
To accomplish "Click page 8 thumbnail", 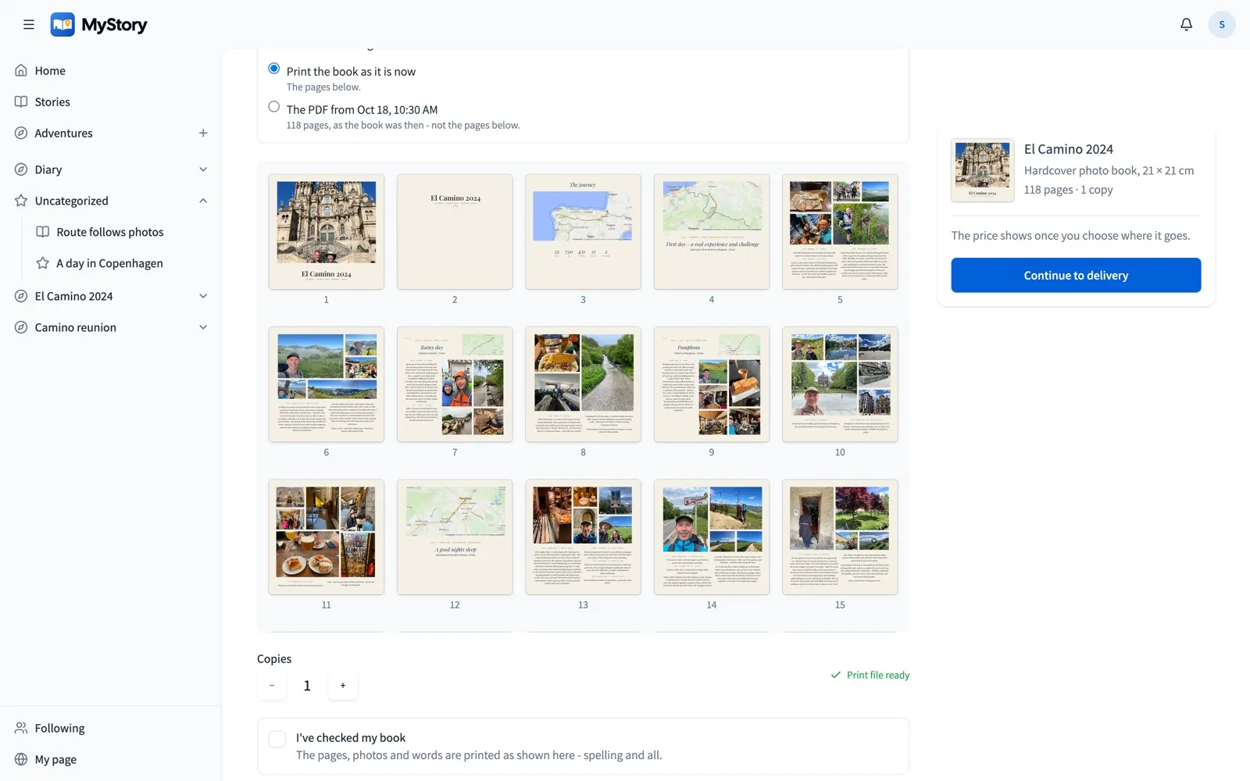I will click(583, 384).
